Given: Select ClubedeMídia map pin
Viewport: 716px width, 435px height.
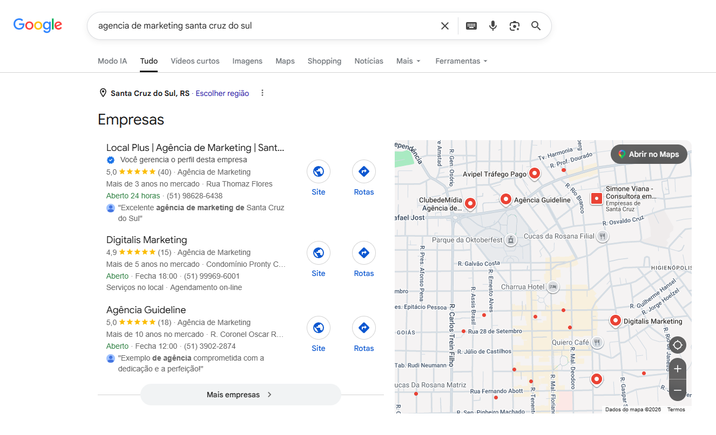Looking at the screenshot, I should [x=470, y=203].
